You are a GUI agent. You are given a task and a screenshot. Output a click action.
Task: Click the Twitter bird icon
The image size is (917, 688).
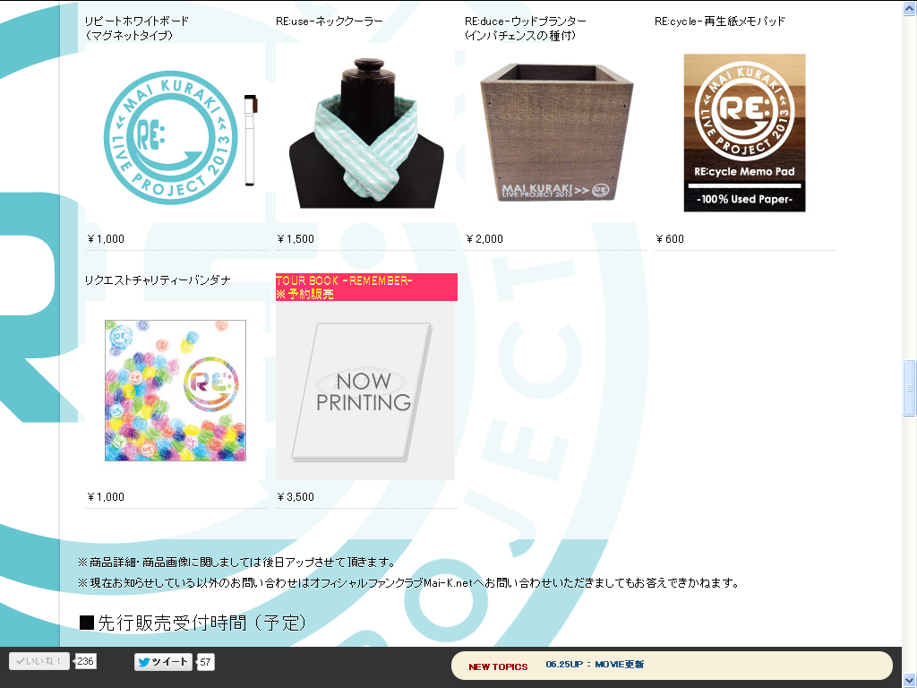pos(144,662)
